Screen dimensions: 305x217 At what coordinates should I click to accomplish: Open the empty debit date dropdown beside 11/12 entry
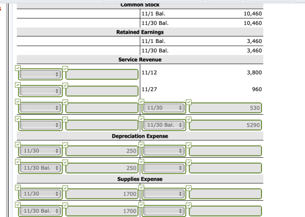[x=40, y=74]
